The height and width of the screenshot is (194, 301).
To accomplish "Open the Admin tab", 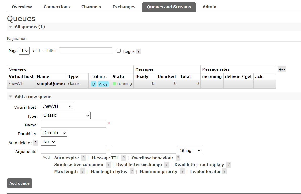I will (209, 7).
